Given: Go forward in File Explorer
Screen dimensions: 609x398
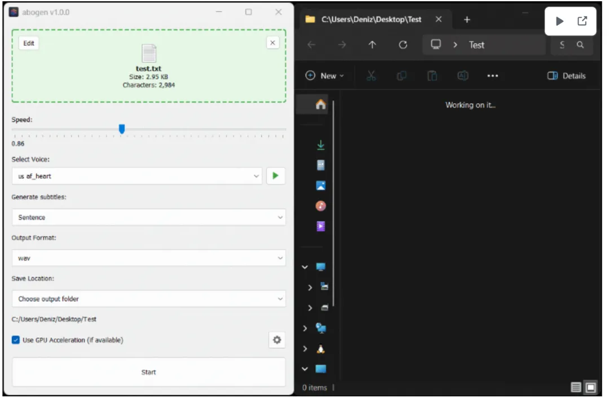Looking at the screenshot, I should (342, 45).
